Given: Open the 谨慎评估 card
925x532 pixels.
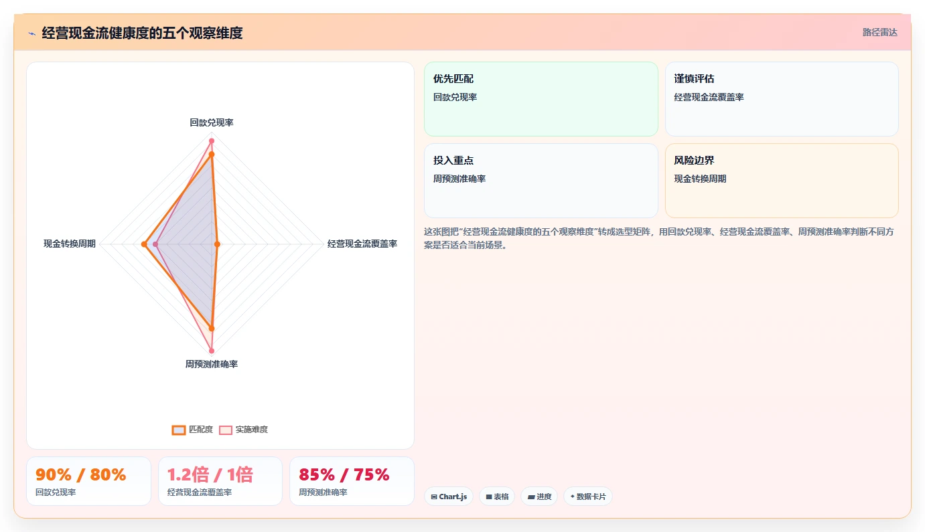Looking at the screenshot, I should point(782,99).
